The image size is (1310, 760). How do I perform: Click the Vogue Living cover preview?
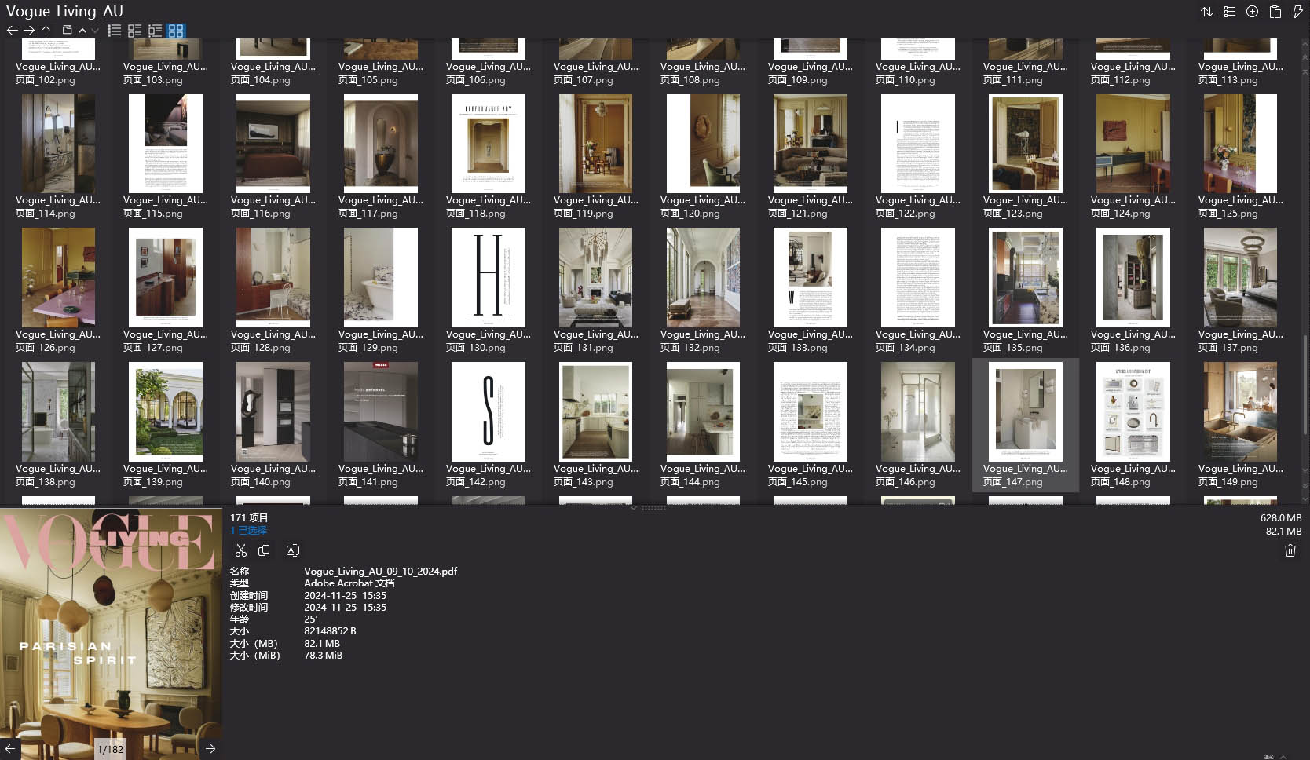[111, 633]
